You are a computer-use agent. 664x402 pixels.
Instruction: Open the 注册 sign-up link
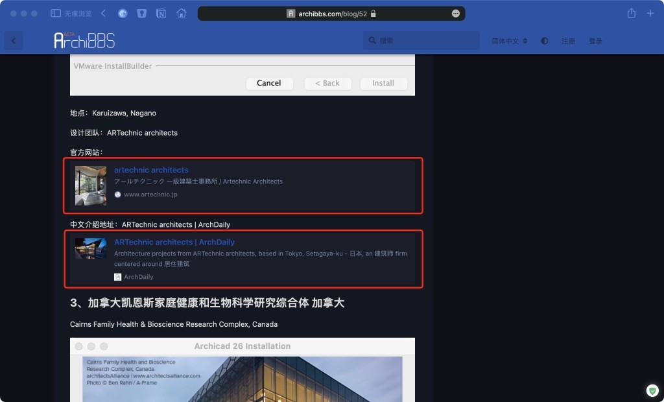(x=568, y=41)
